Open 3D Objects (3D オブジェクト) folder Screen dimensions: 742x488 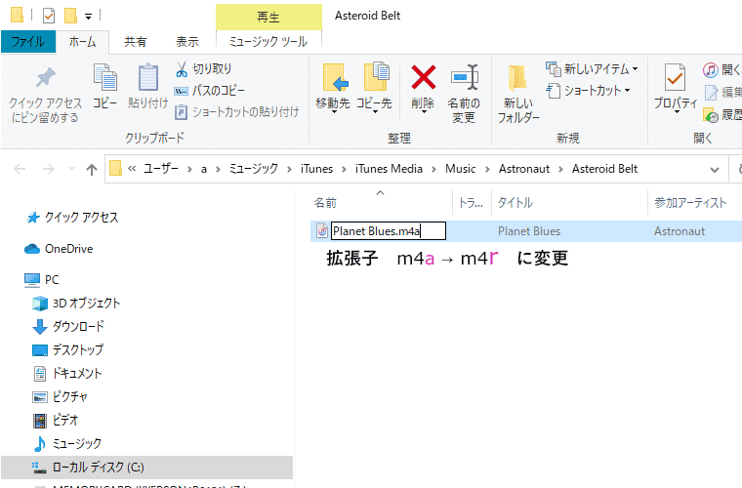(x=76, y=304)
